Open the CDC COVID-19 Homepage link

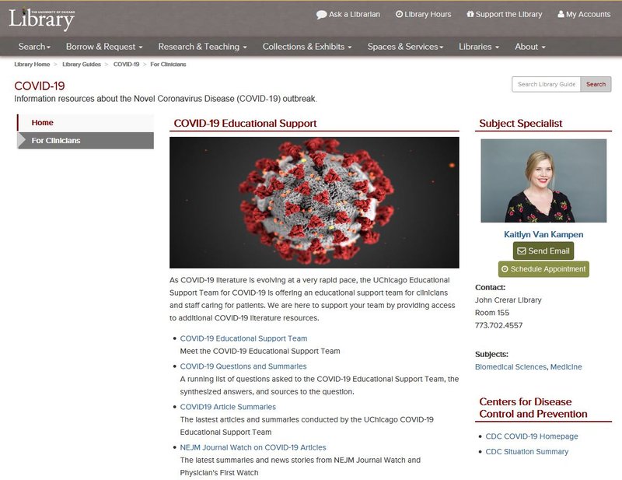532,436
